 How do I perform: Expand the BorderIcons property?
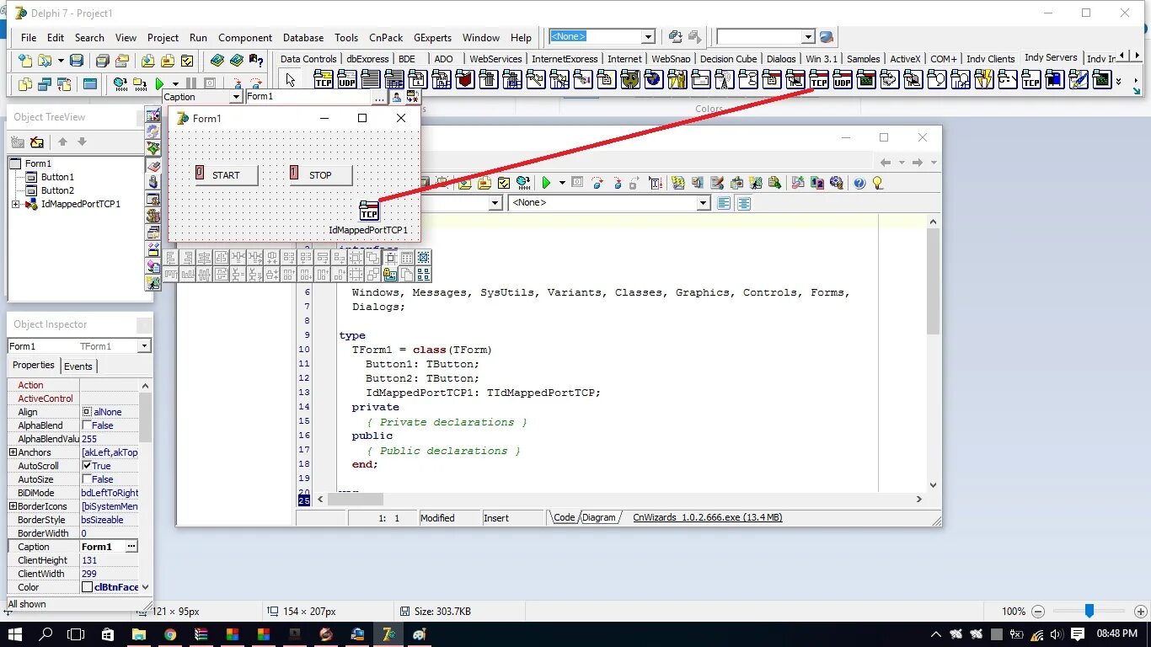pyautogui.click(x=13, y=506)
